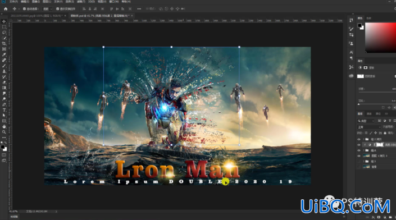
Task: Select the Quick Selection tool
Action: 4,38
